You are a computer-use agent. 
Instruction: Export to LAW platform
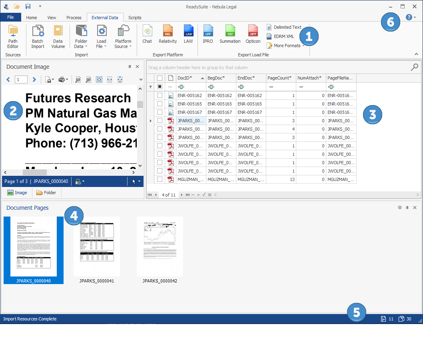[x=188, y=34]
